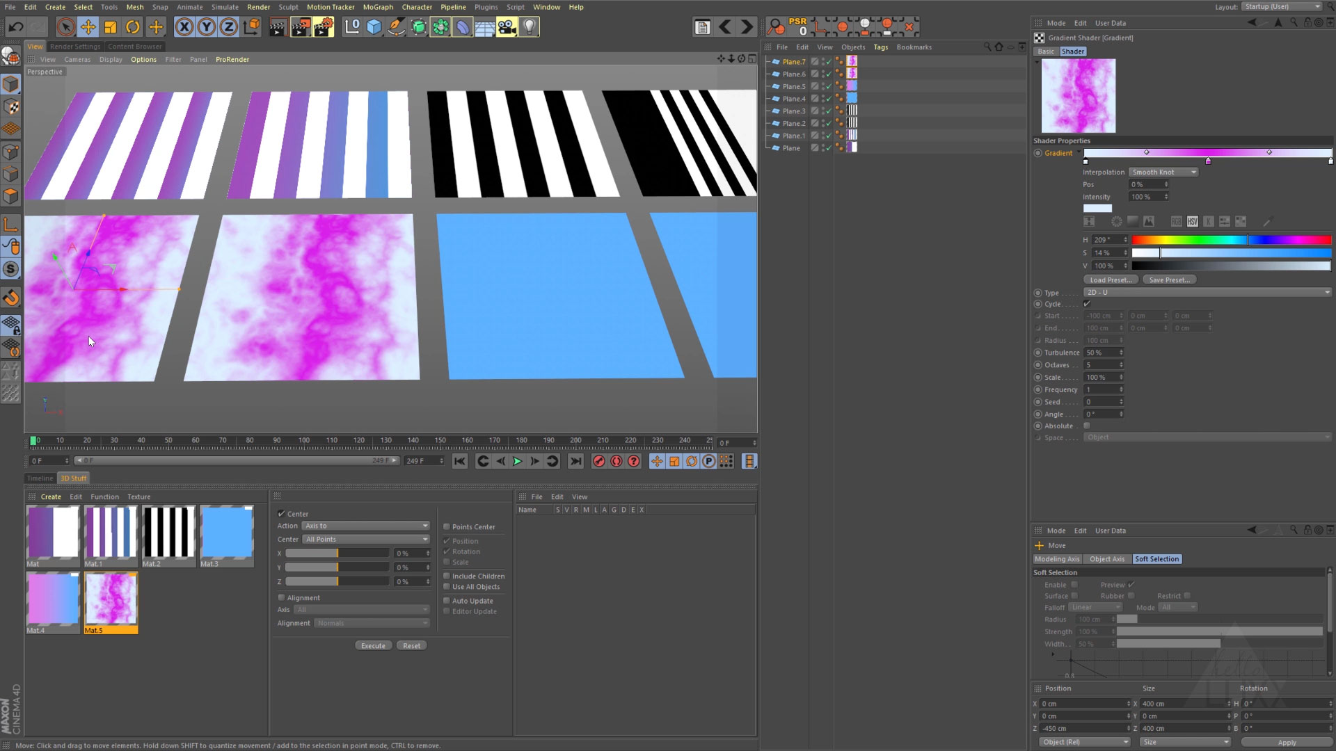Image resolution: width=1336 pixels, height=751 pixels.
Task: Play the animation forward
Action: tap(517, 461)
